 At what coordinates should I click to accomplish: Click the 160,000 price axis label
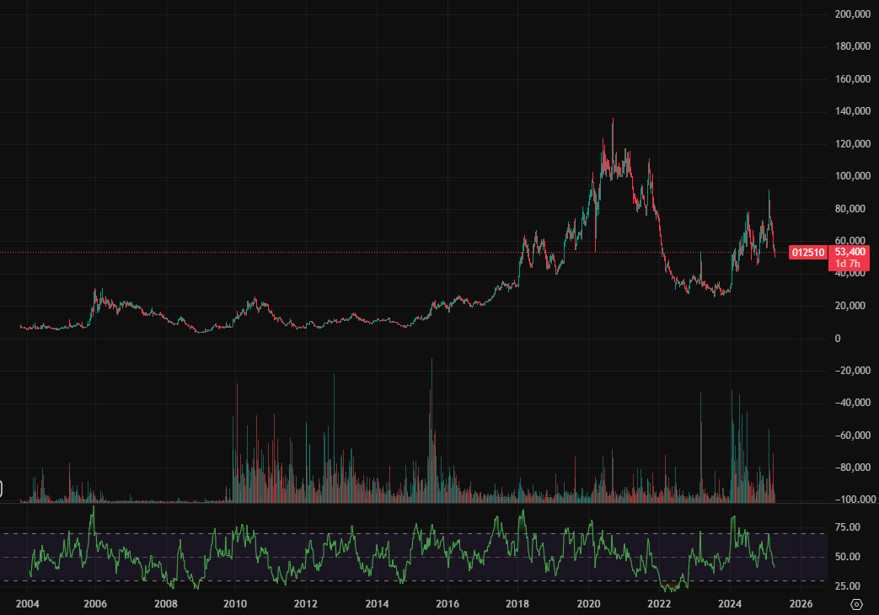click(x=853, y=79)
